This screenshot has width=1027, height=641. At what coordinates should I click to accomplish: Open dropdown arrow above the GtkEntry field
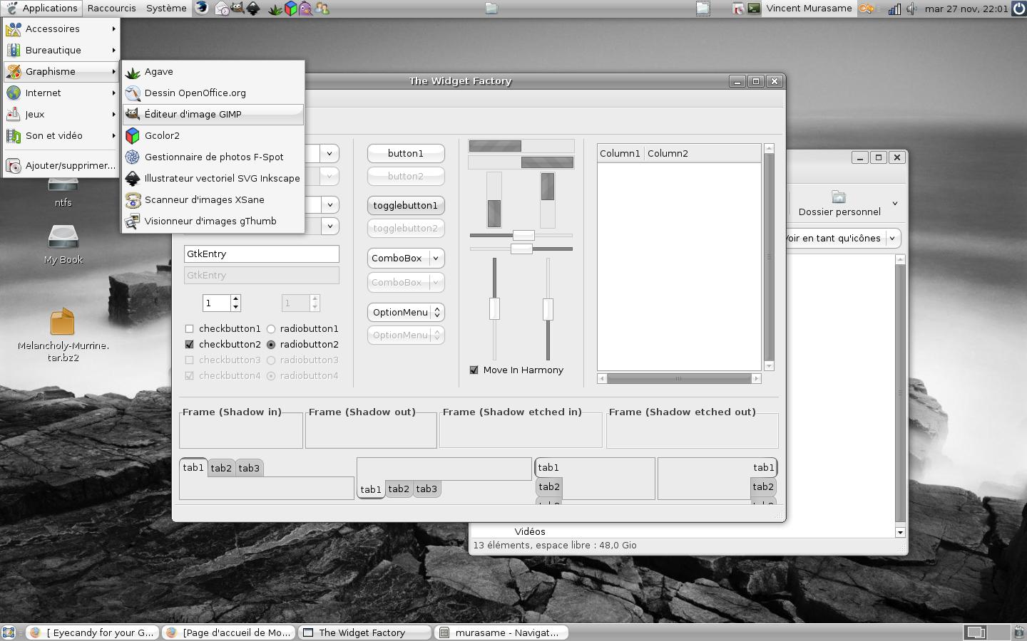(329, 226)
